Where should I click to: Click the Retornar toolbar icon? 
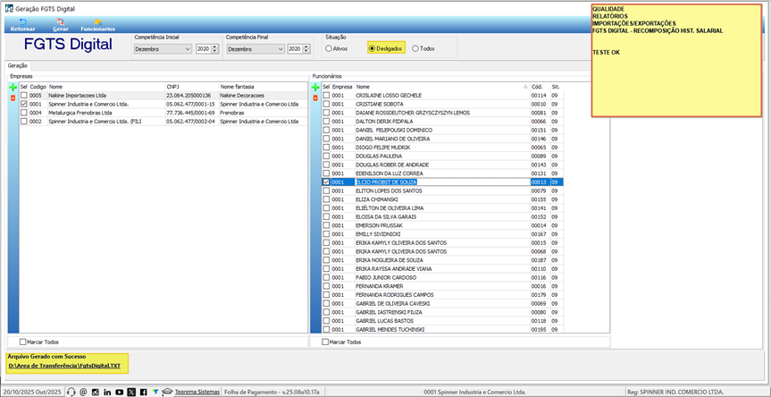tap(22, 25)
